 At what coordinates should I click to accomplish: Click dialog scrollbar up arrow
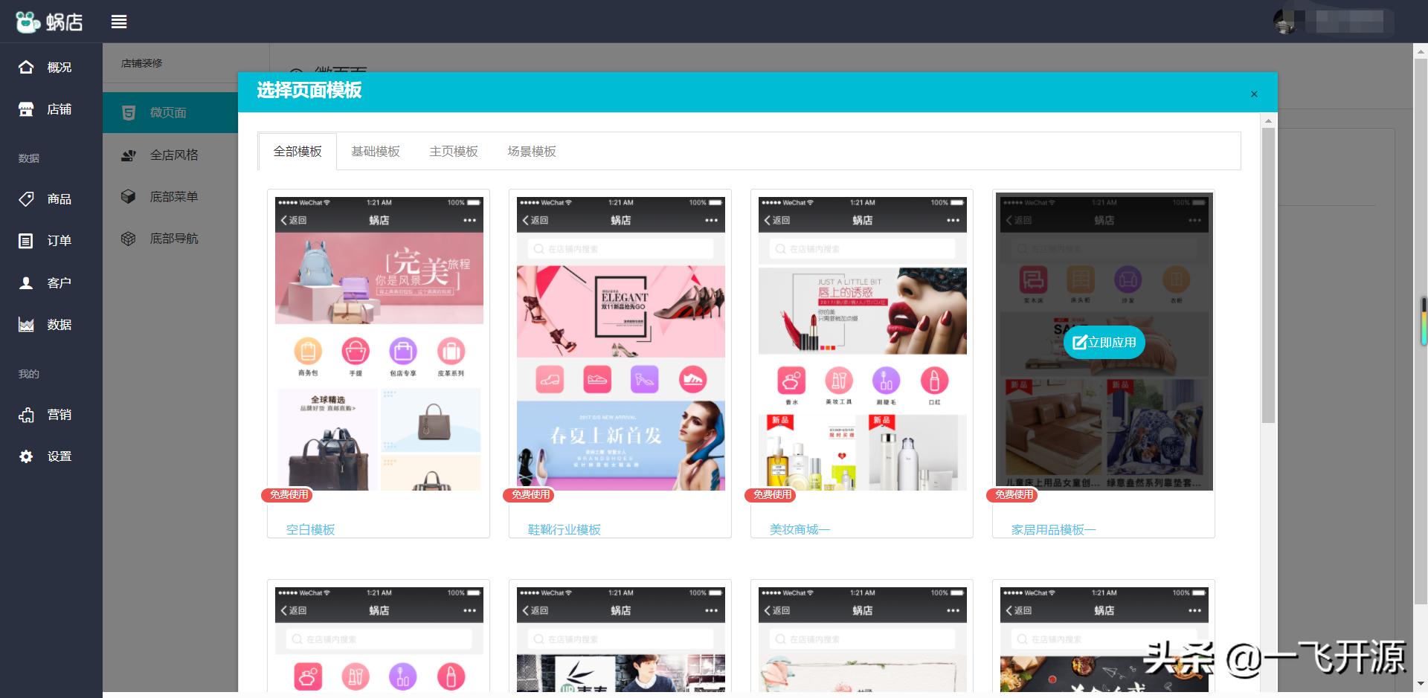click(1268, 120)
